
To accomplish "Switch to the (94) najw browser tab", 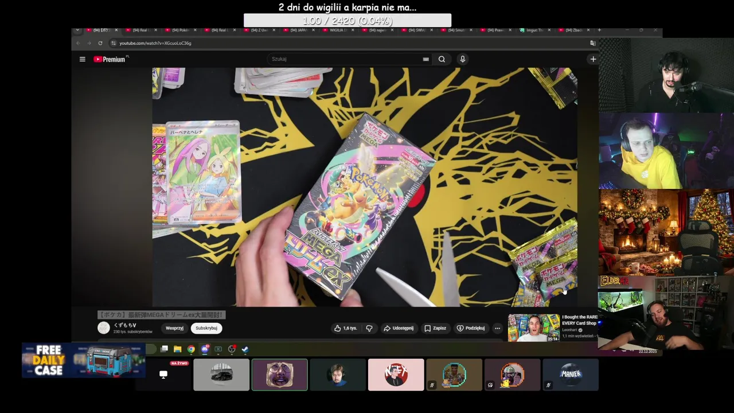I will [x=378, y=30].
